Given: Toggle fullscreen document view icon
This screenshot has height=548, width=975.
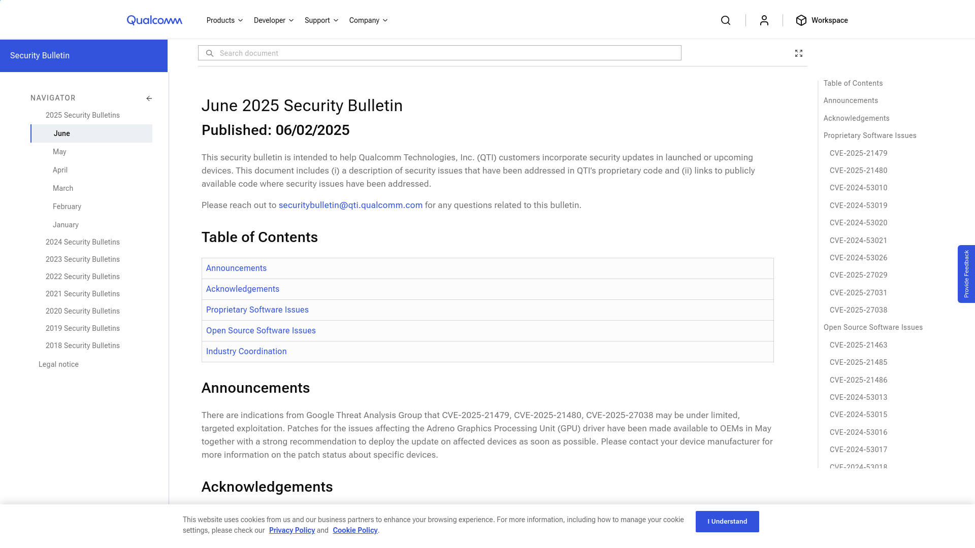Looking at the screenshot, I should point(799,53).
